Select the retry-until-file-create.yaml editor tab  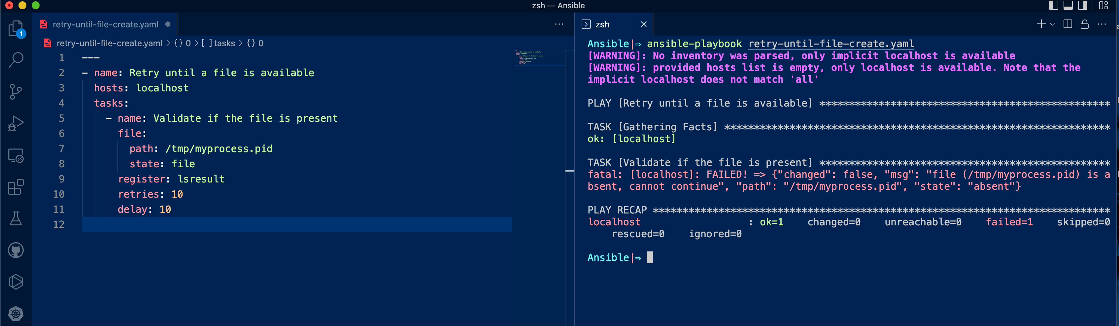(105, 24)
